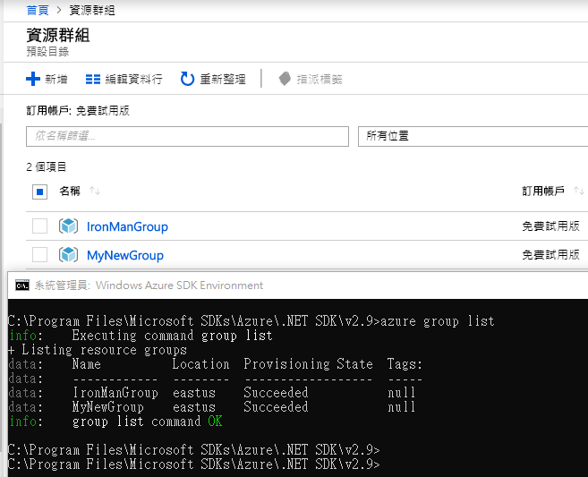
Task: Click the 指派標籤 tag icon
Action: pos(285,79)
